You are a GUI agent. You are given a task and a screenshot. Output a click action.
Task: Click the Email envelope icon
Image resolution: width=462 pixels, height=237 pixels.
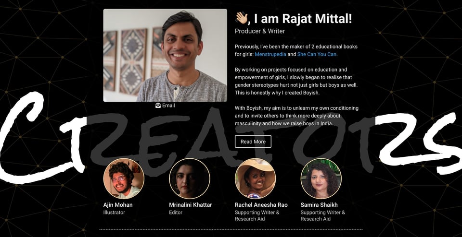click(x=158, y=106)
